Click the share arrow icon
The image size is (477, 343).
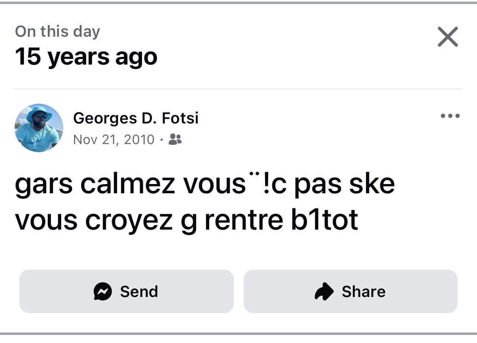click(324, 291)
